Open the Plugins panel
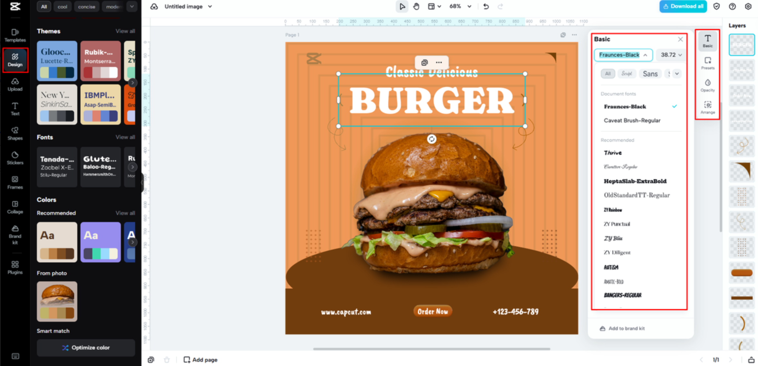This screenshot has width=758, height=366. point(15,267)
